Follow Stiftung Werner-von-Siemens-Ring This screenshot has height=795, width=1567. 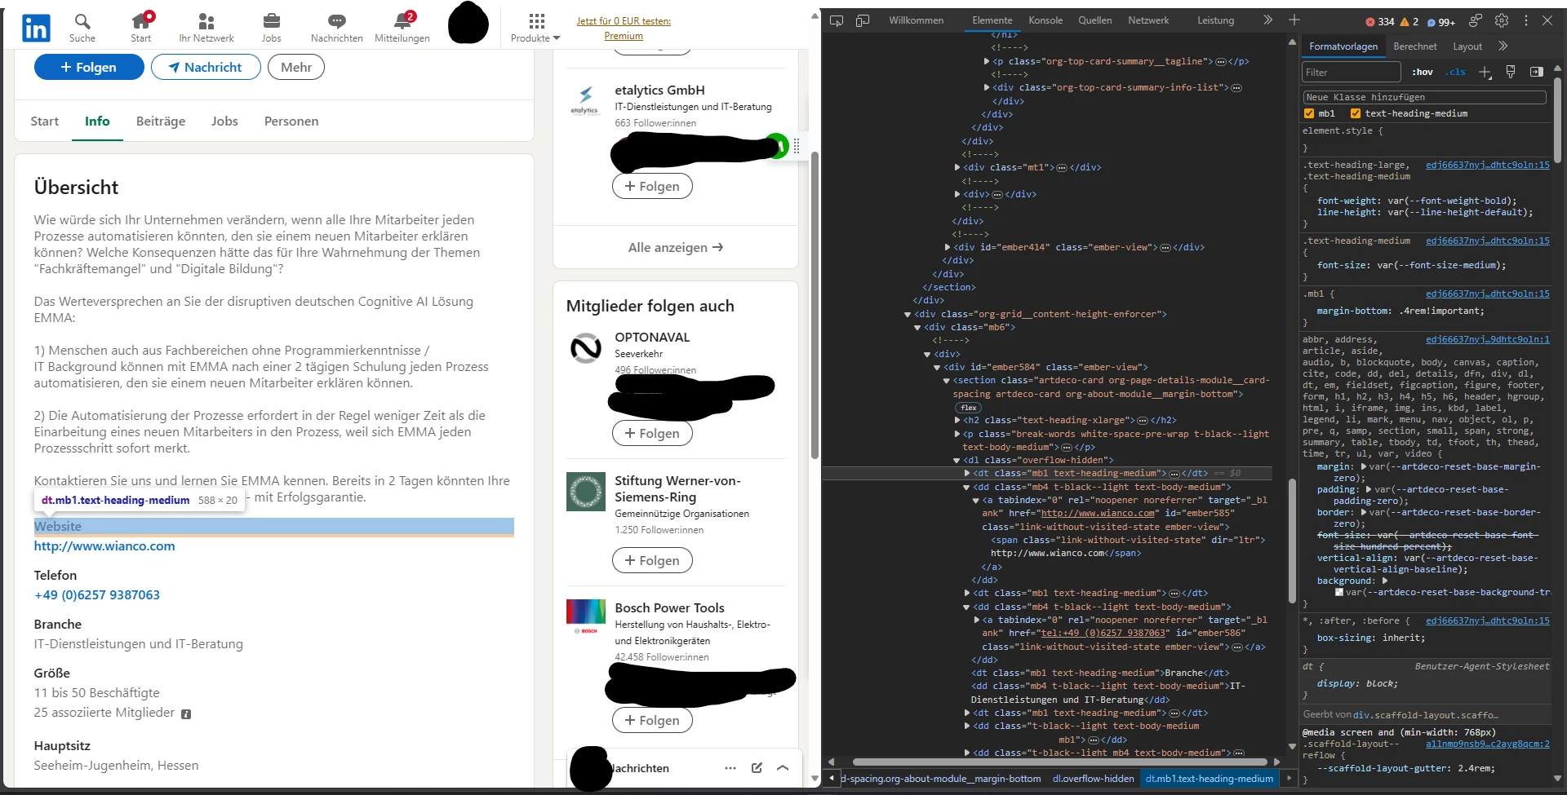pos(652,560)
